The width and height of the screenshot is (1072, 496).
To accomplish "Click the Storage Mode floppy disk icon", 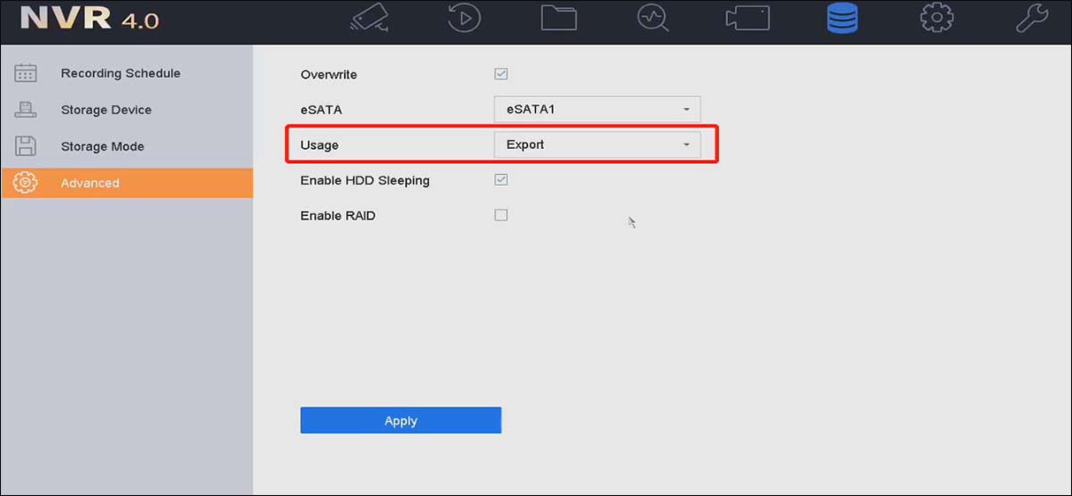I will point(27,146).
